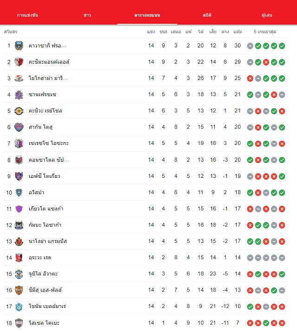Image resolution: width=297 pixels, height=333 pixels.
Task: Open the Kawasaki Frontale club crest in row 1
Action: 19,46
